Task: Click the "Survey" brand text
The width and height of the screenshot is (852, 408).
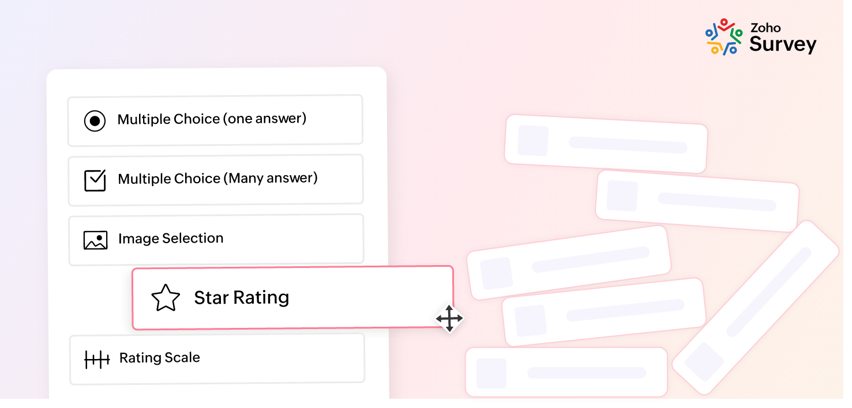Action: pos(783,44)
